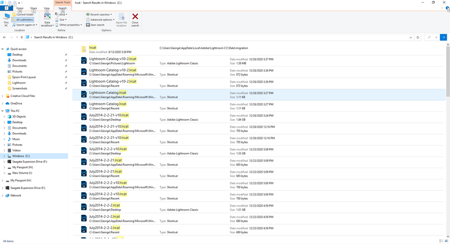The height and width of the screenshot is (244, 450).
Task: Open the Search again in dropdown
Action: click(x=25, y=25)
